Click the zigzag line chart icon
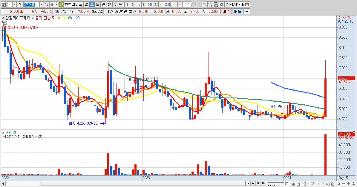Image resolution: width=357 pixels, height=187 pixels. (x=318, y=183)
